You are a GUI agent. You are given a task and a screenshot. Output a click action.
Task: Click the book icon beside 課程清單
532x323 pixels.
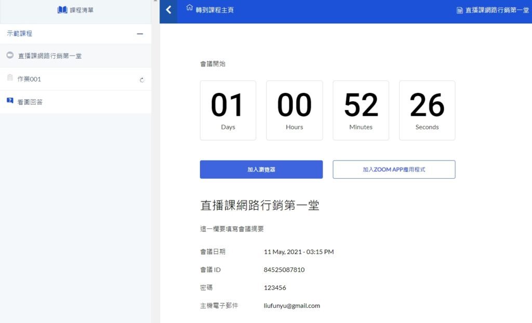point(62,10)
